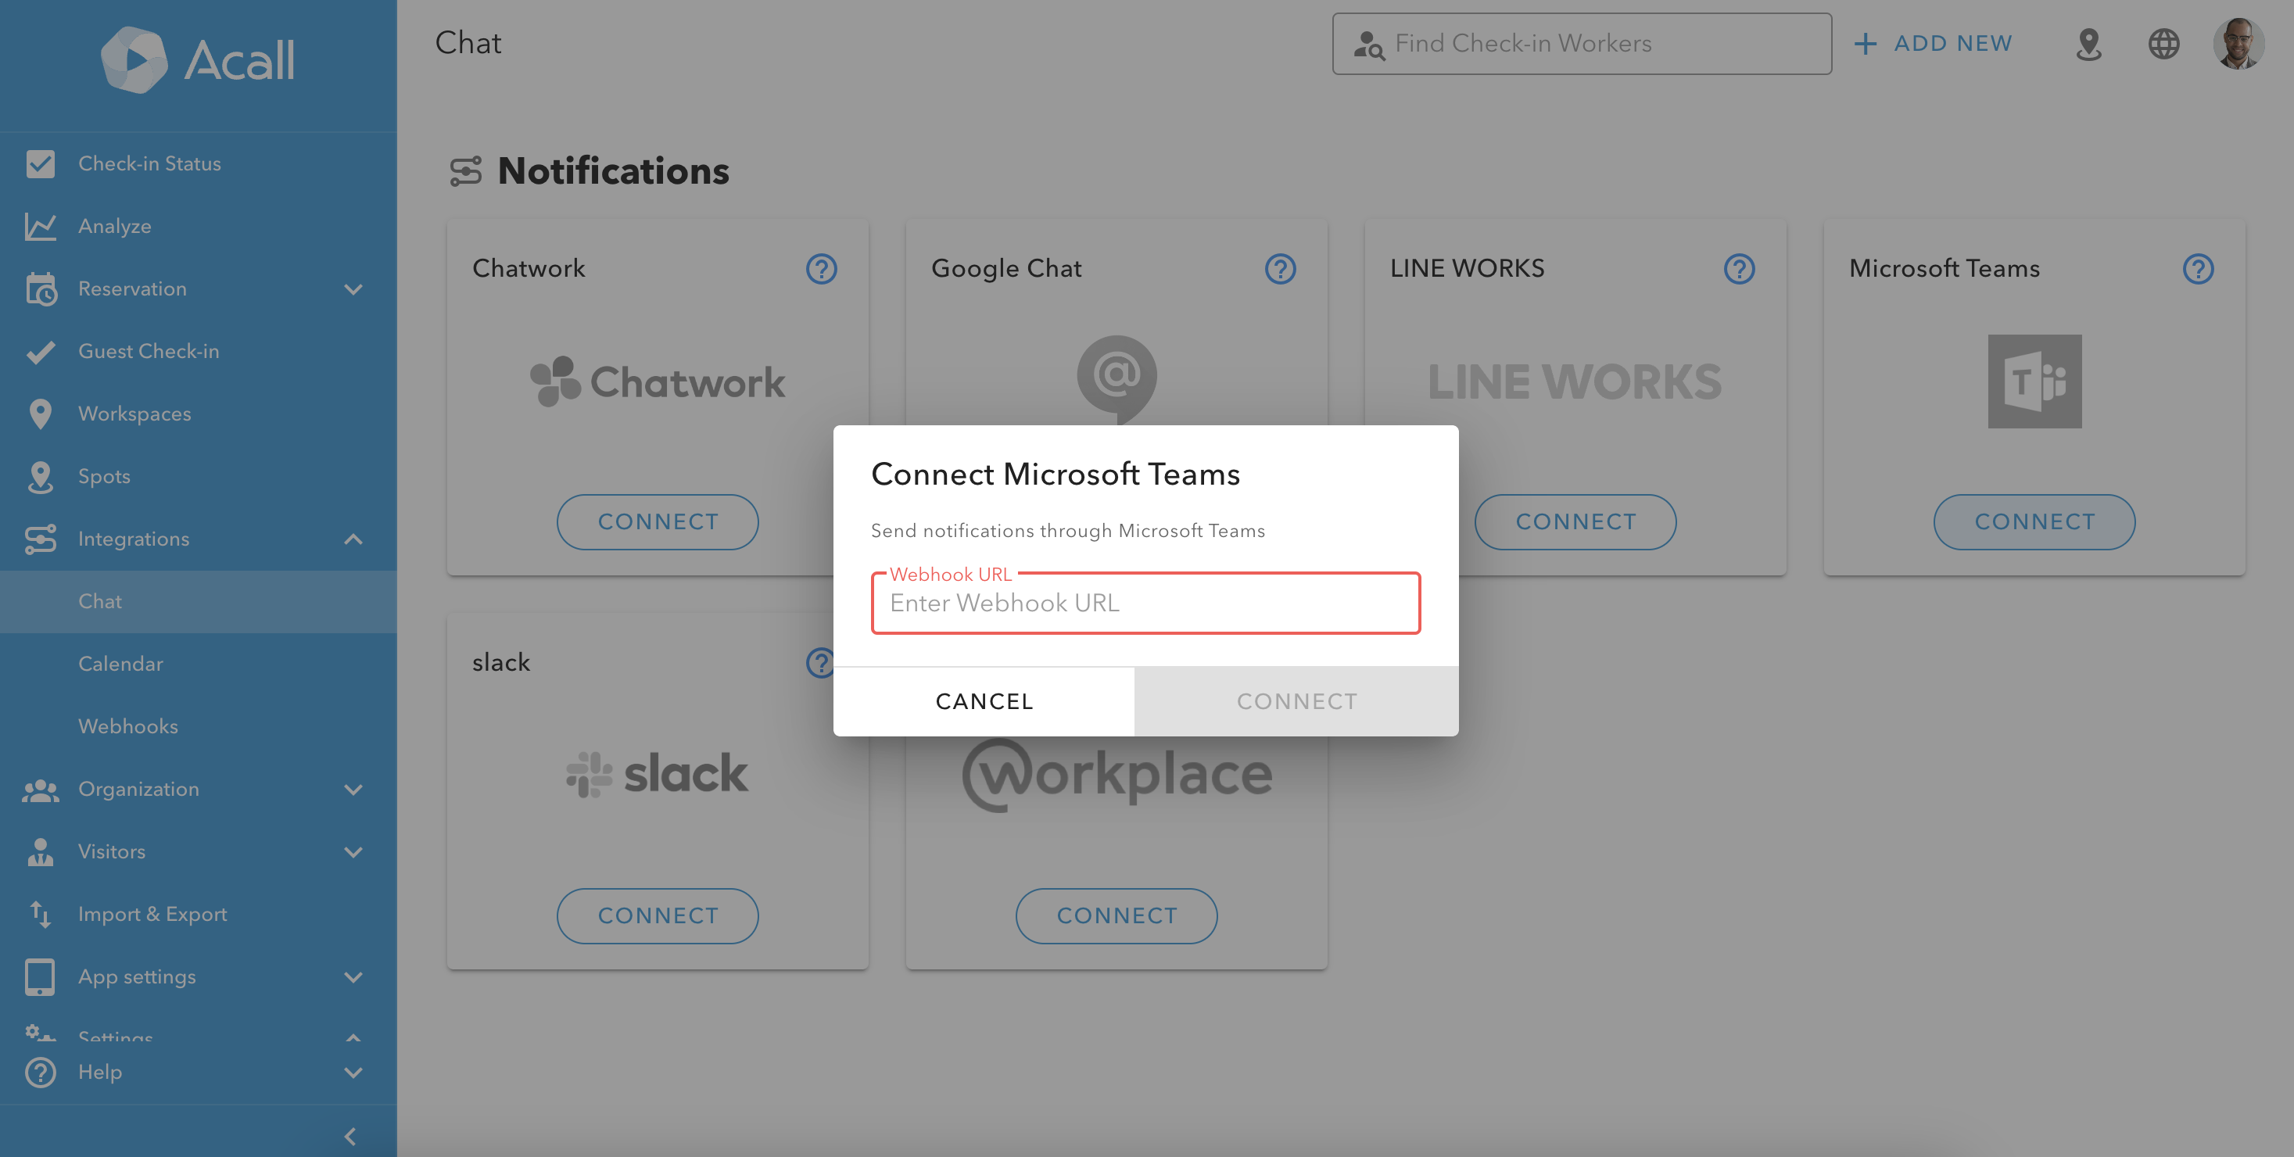Click the plus icon beside ADD NEW
This screenshot has height=1157, width=2294.
[1865, 44]
